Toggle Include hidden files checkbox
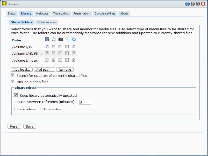Viewport: 208px width, 156px height. point(13,81)
